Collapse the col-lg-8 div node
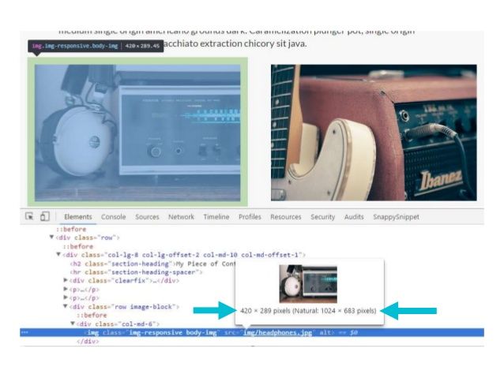The image size is (504, 378). tap(58, 255)
